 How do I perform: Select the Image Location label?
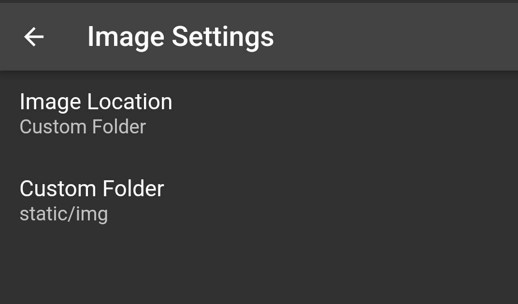[x=96, y=102]
